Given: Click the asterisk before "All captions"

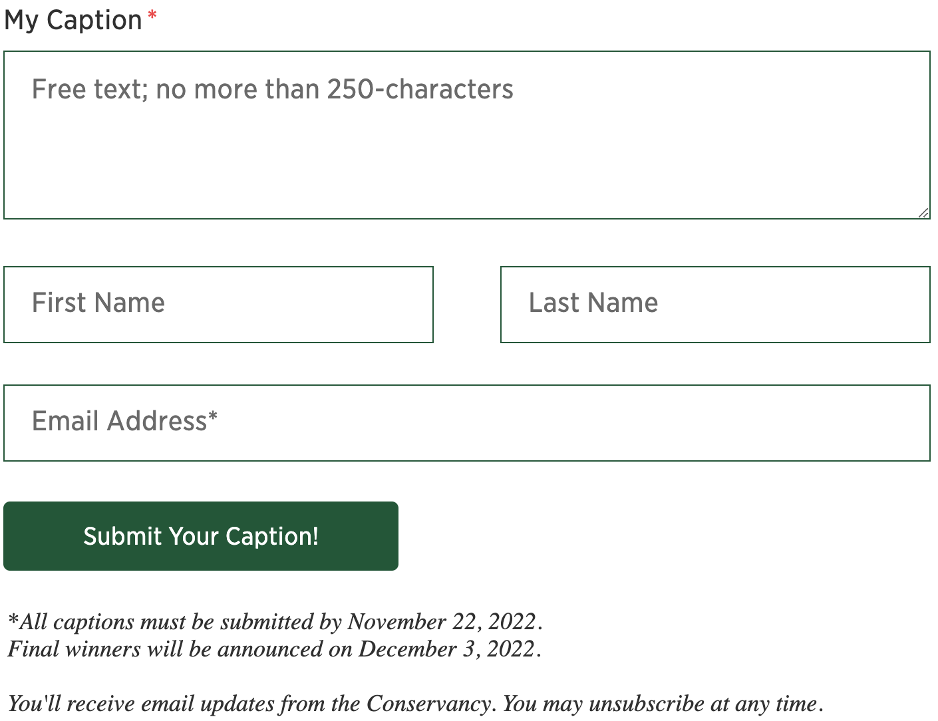Looking at the screenshot, I should click(x=13, y=619).
